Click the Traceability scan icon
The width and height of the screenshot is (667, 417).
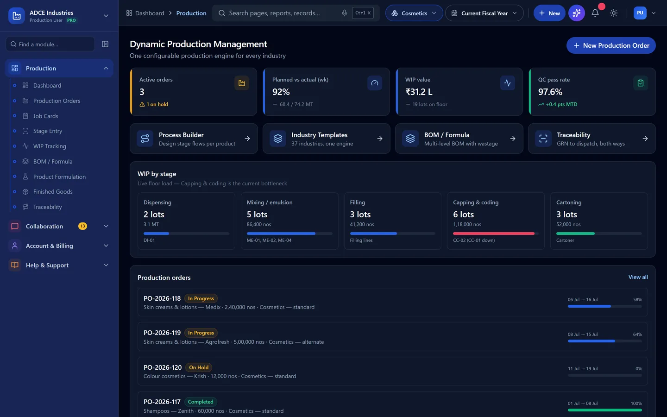pos(543,139)
